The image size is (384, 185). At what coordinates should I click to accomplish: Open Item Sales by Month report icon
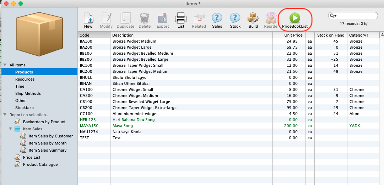(x=23, y=143)
